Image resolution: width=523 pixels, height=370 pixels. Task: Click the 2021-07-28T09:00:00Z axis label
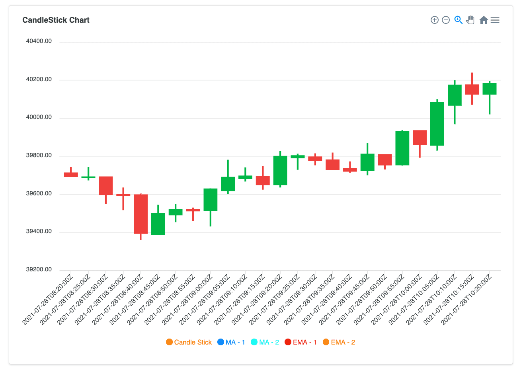coord(187,300)
